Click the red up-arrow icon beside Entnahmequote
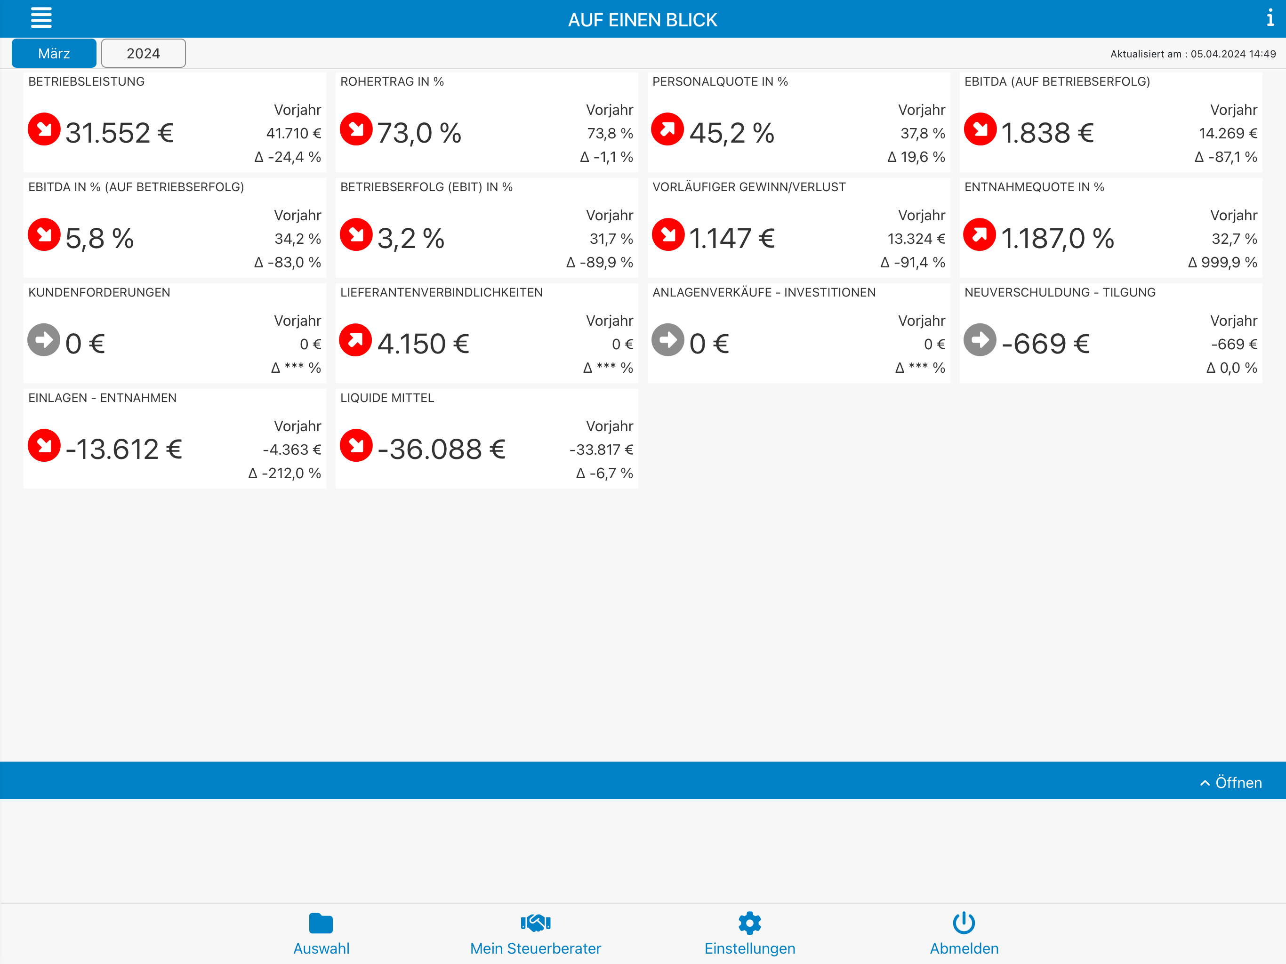 [980, 234]
